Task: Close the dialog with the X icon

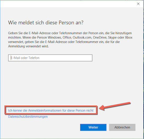Action: click(138, 4)
